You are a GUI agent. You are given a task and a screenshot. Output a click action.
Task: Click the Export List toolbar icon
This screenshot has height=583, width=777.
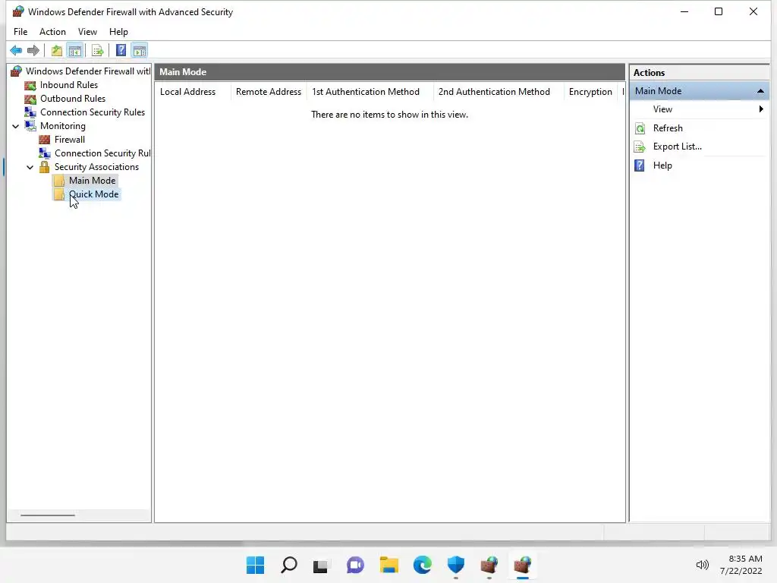pos(98,51)
